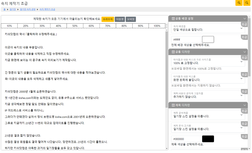This screenshot has width=252, height=153.
Task: Click the #000000 title color input field
Action: pos(186,139)
